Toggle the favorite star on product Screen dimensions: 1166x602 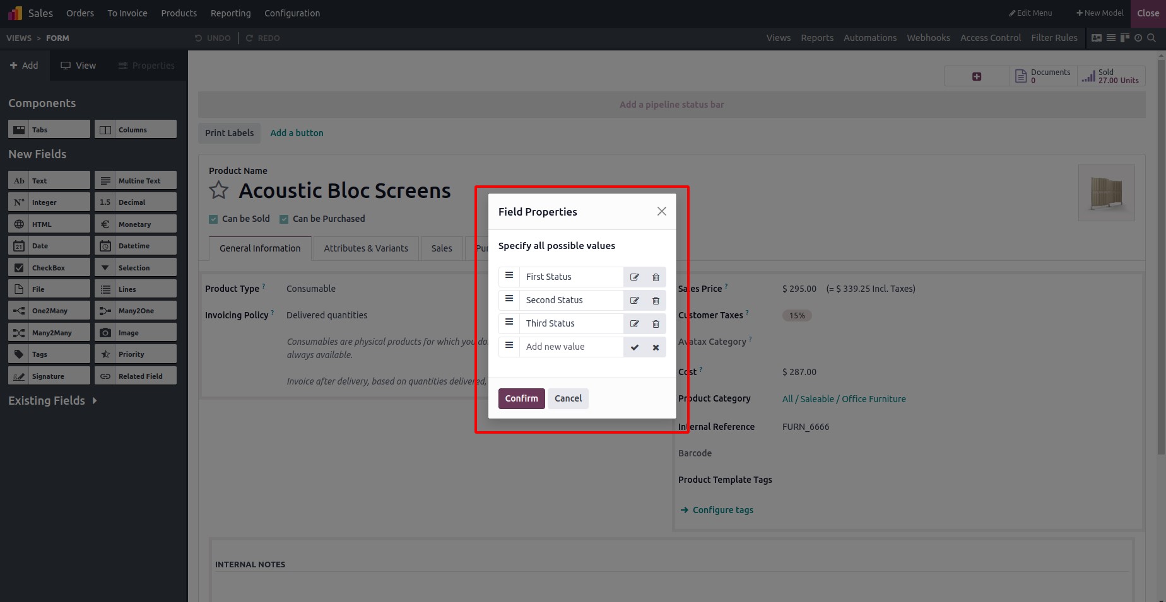(x=219, y=190)
